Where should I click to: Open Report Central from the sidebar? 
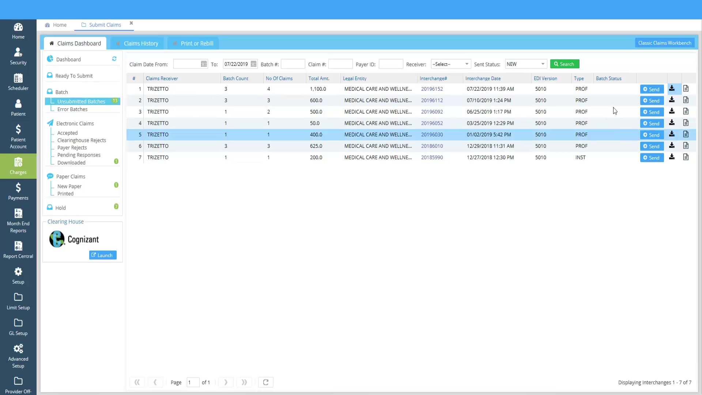click(18, 249)
